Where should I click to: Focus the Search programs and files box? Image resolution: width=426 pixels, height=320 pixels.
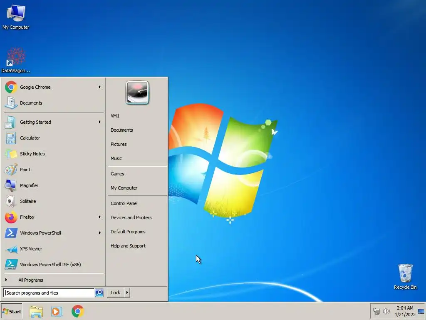click(x=49, y=293)
